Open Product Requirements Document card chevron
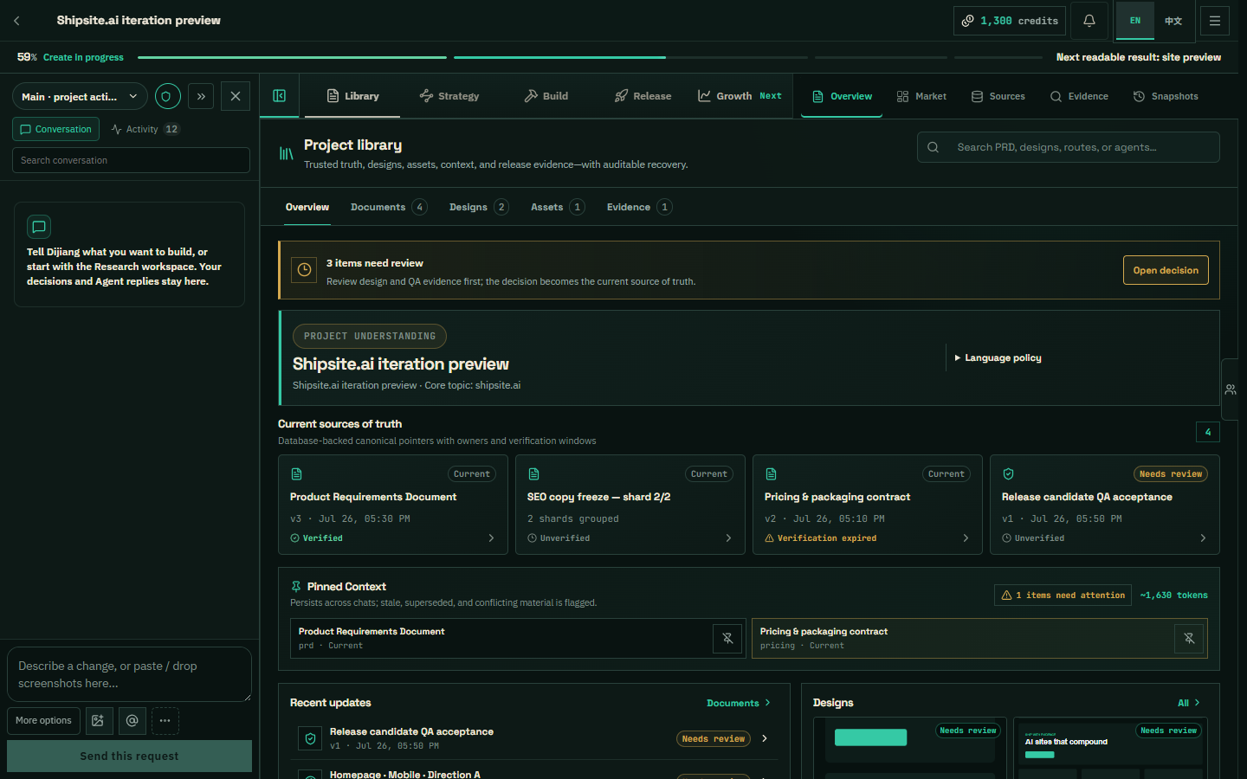 point(491,538)
